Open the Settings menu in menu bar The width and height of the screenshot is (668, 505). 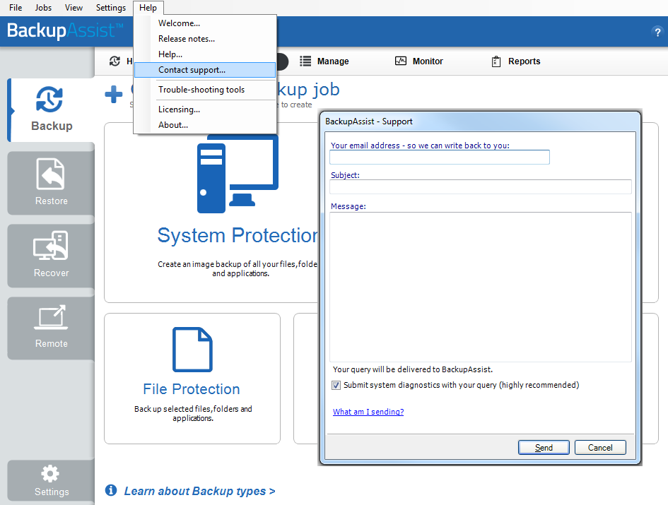tap(111, 8)
